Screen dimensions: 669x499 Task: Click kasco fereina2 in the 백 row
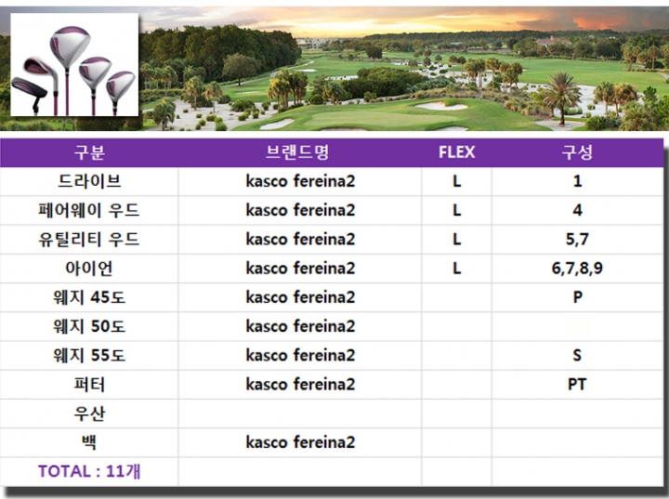300,442
